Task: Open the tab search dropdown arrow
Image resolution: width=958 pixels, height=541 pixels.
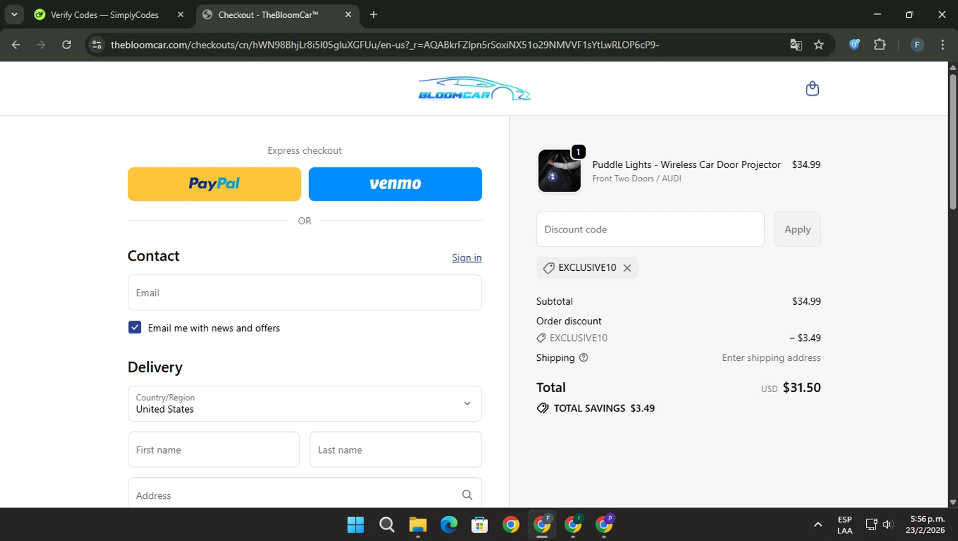Action: [x=14, y=15]
